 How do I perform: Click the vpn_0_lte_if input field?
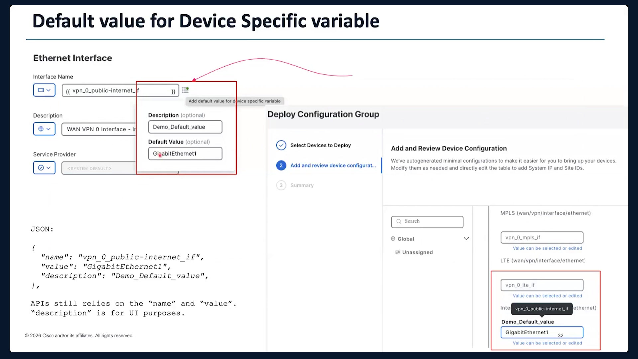(x=542, y=285)
